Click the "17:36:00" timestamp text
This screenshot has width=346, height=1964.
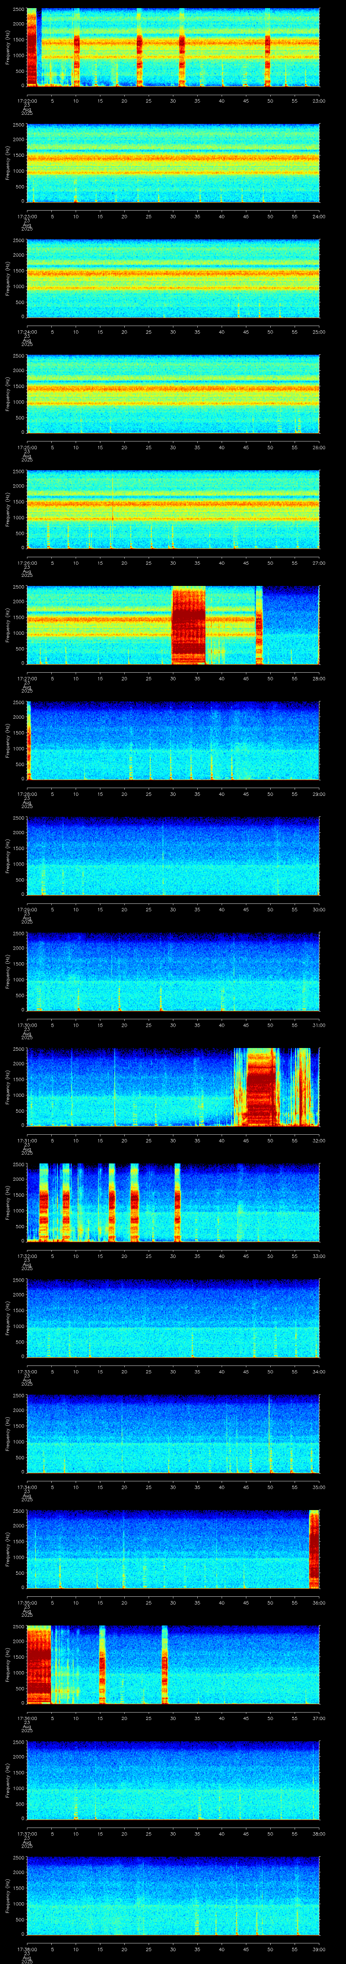[27, 1718]
